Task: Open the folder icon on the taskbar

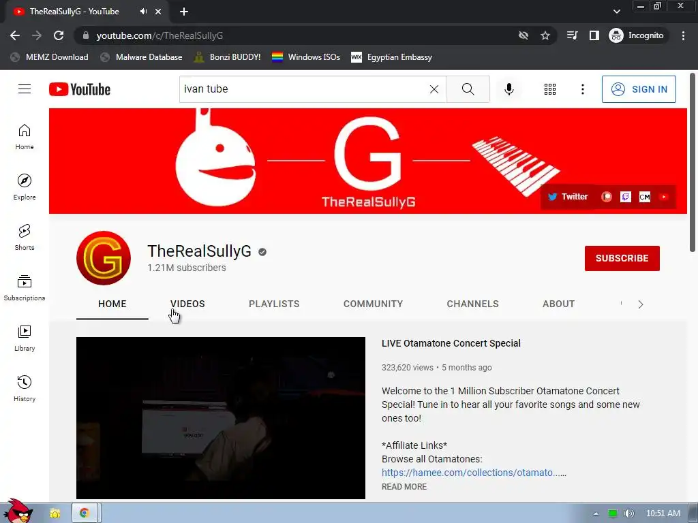Action: coord(55,513)
